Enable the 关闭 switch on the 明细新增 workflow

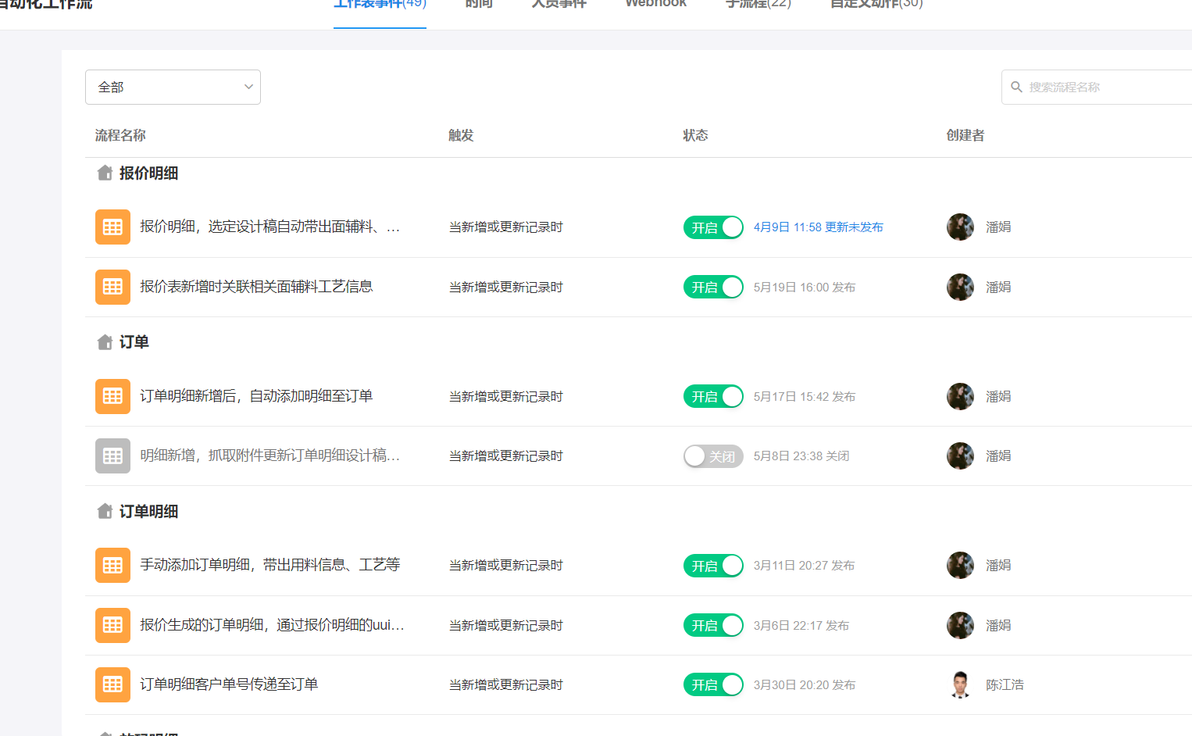pos(713,456)
